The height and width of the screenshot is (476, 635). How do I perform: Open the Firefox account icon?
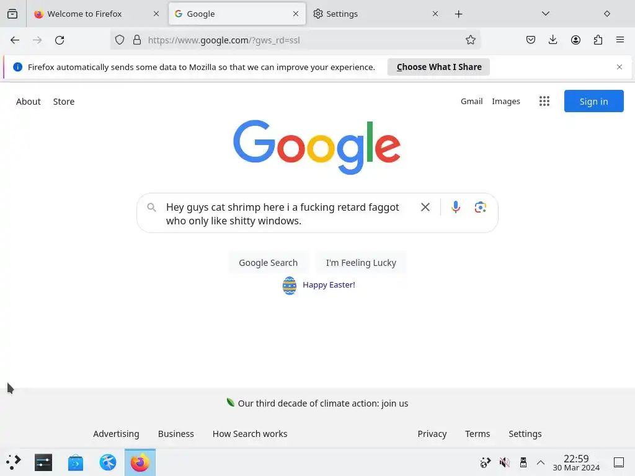pyautogui.click(x=575, y=40)
